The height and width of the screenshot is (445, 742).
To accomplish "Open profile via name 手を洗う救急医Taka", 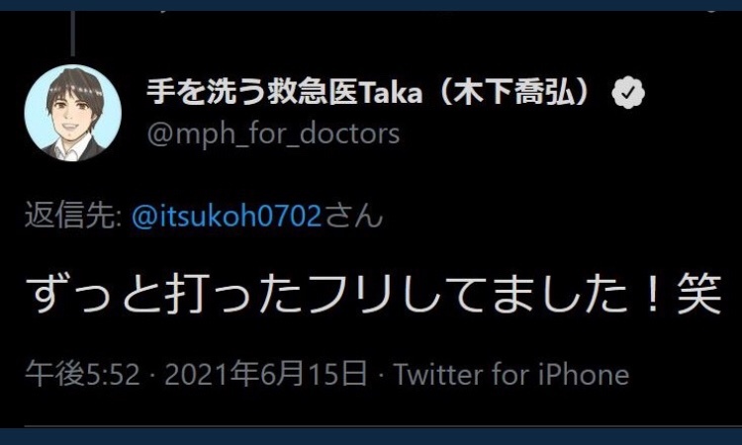I will coord(284,92).
